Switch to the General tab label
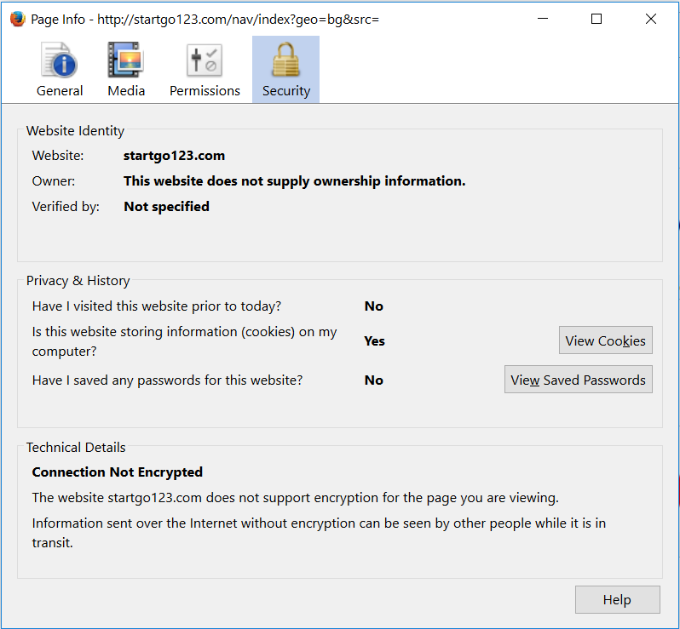The height and width of the screenshot is (629, 680). [x=60, y=91]
